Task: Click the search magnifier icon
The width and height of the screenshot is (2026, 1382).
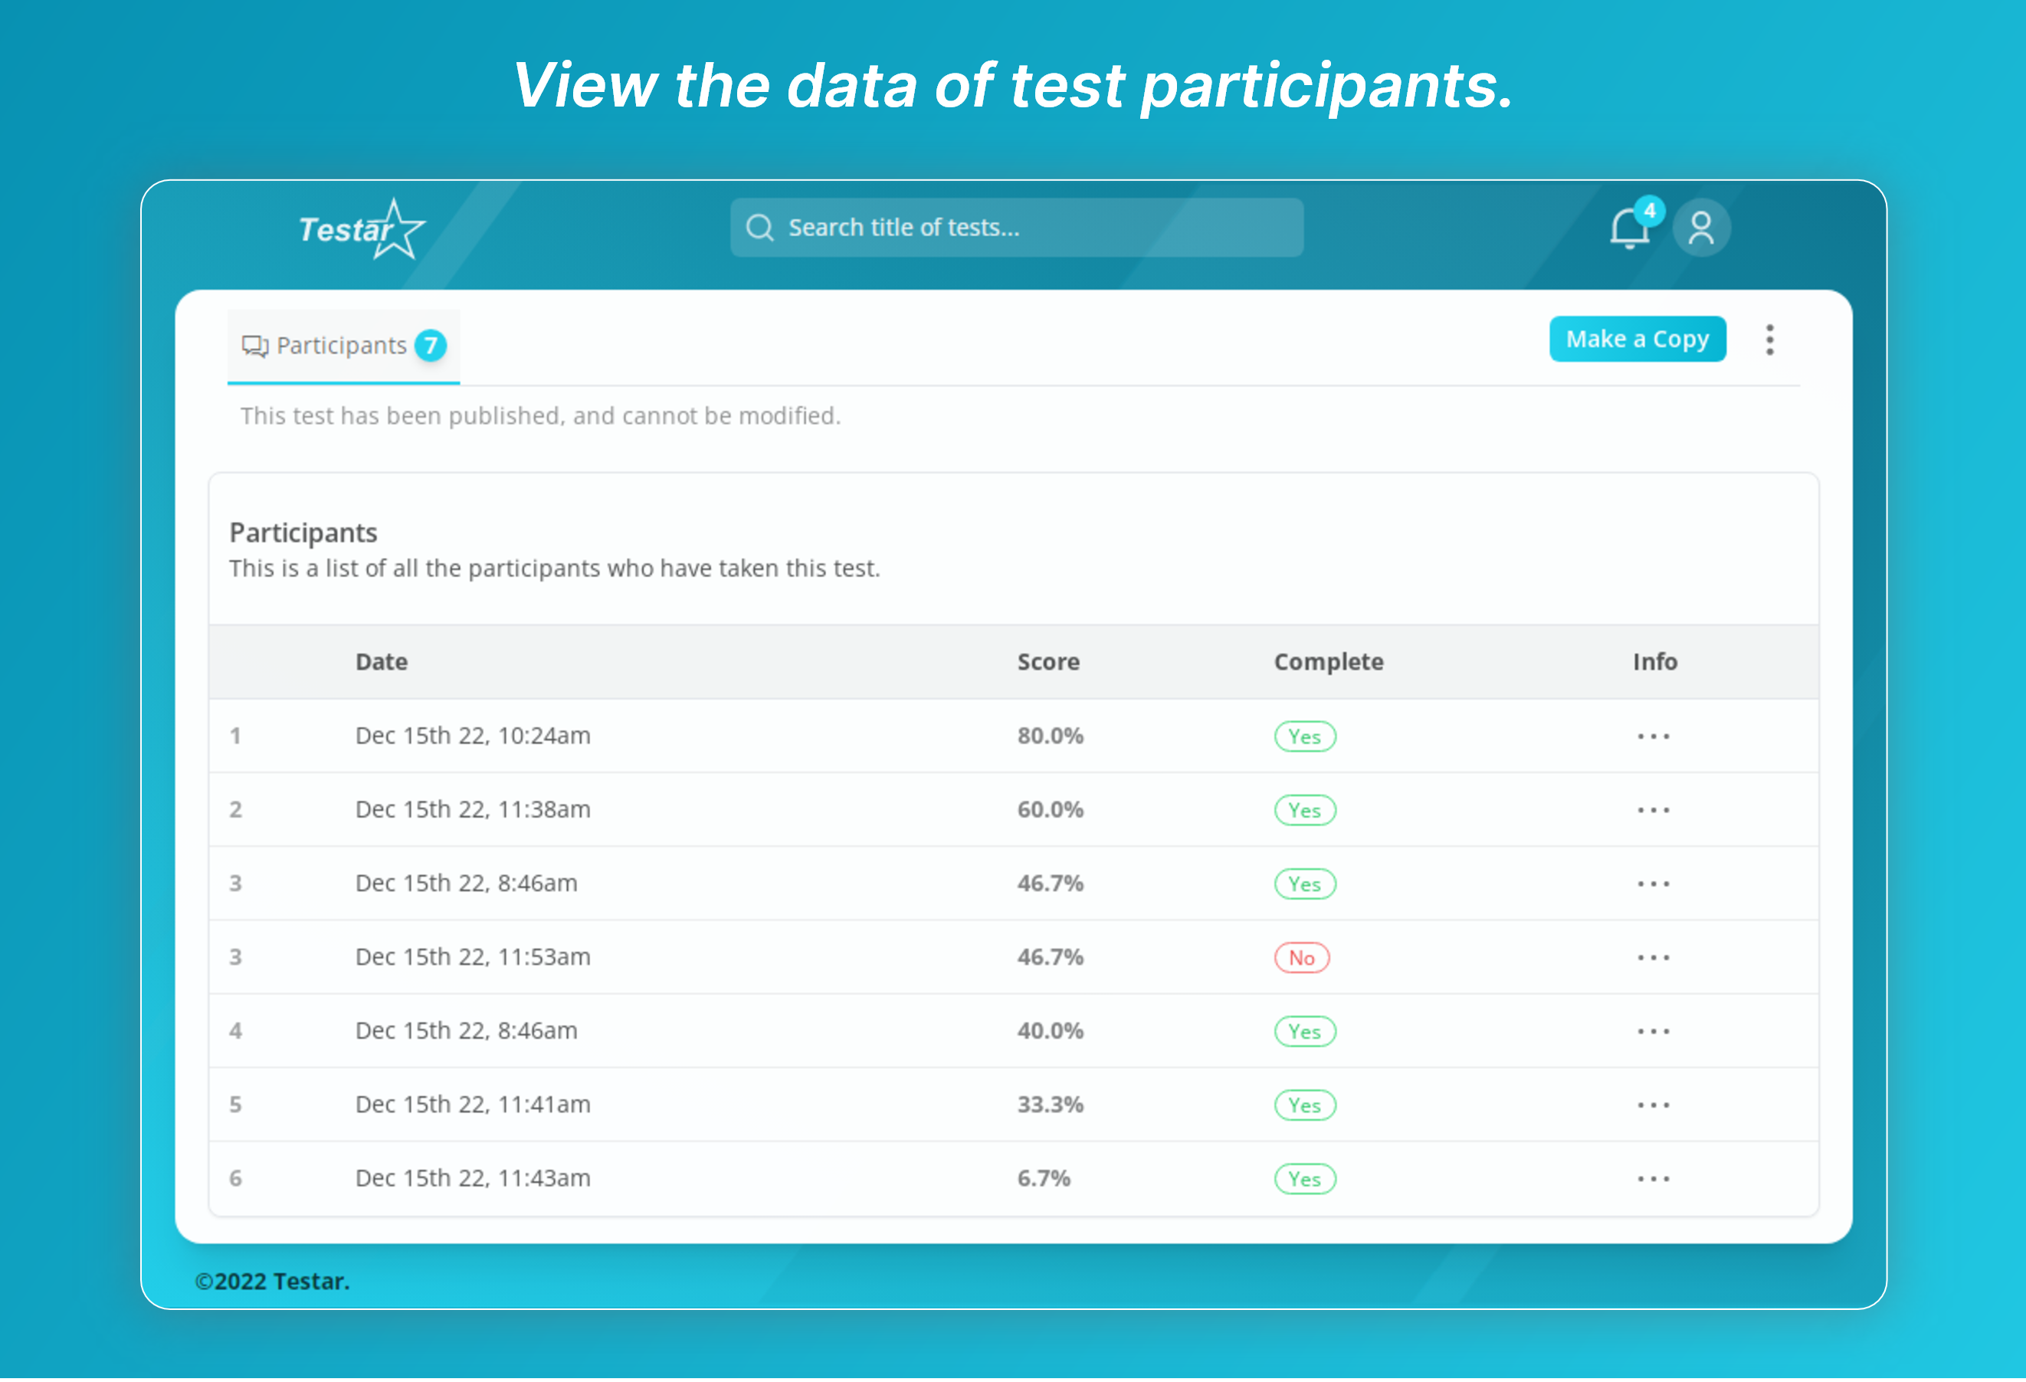Action: pyautogui.click(x=759, y=228)
